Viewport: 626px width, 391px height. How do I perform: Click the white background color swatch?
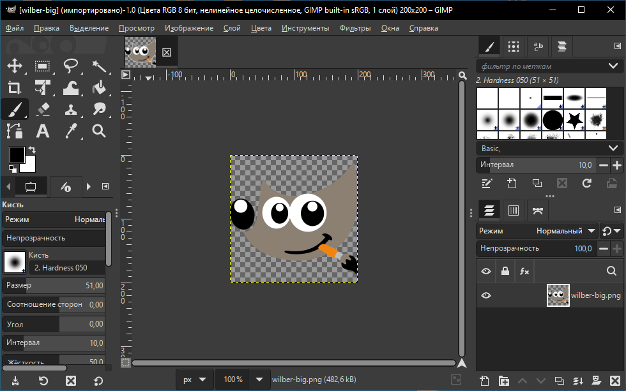[x=31, y=167]
